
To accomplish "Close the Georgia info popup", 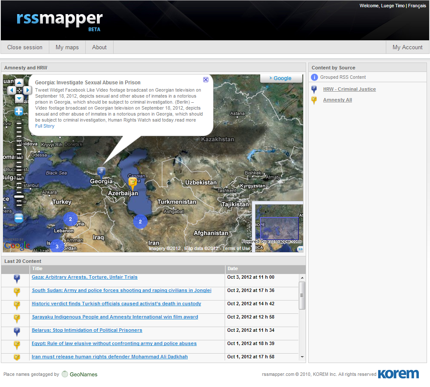I will click(206, 80).
